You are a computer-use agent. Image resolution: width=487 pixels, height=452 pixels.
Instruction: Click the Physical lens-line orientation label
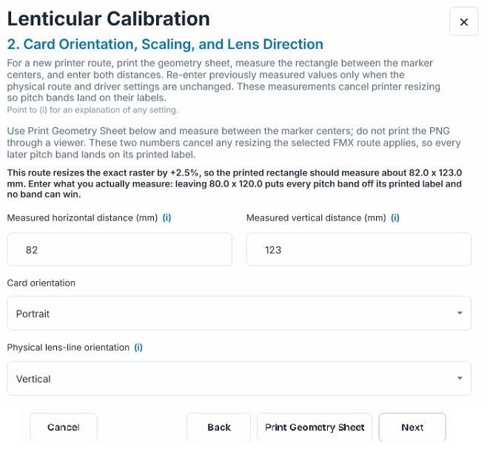pyautogui.click(x=68, y=348)
